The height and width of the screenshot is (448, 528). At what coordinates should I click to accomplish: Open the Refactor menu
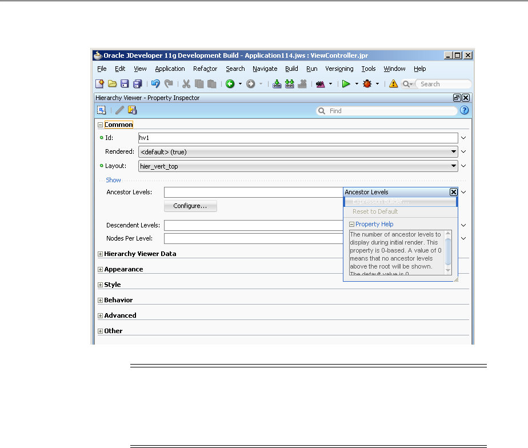click(205, 69)
